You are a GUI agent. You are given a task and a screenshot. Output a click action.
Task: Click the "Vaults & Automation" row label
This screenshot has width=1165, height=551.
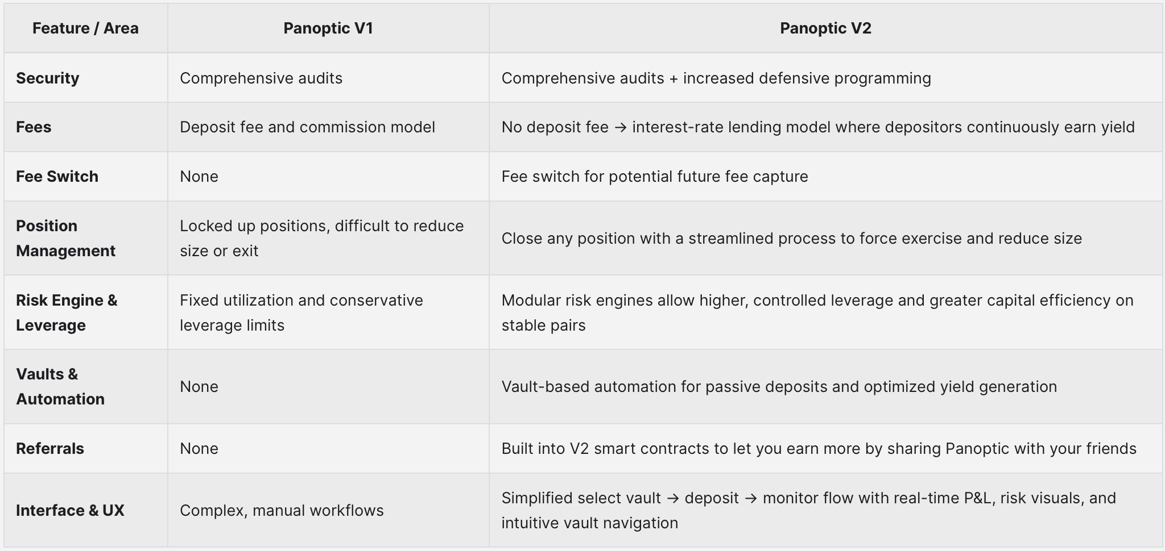tap(60, 386)
